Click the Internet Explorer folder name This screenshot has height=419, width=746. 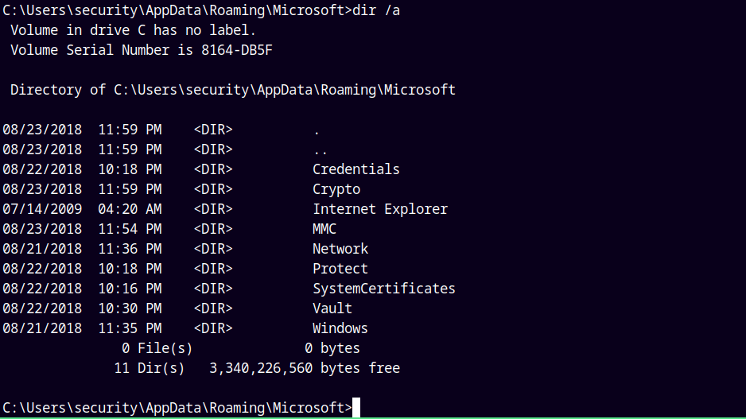pyautogui.click(x=379, y=209)
